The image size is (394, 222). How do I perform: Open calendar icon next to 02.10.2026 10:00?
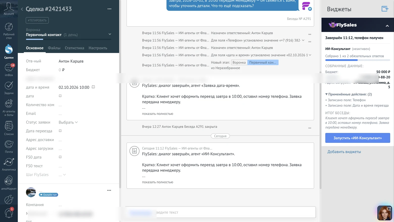tap(93, 87)
